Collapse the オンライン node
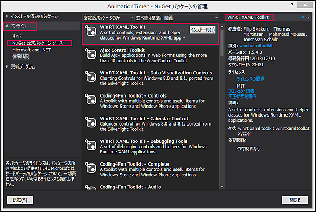Image resolution: width=316 pixels, height=212 pixels. point(7,26)
